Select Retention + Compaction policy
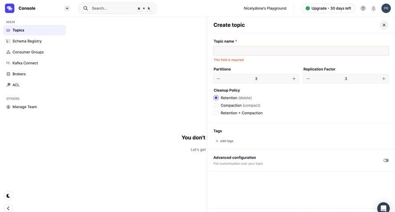This screenshot has height=212, width=395. point(216,113)
